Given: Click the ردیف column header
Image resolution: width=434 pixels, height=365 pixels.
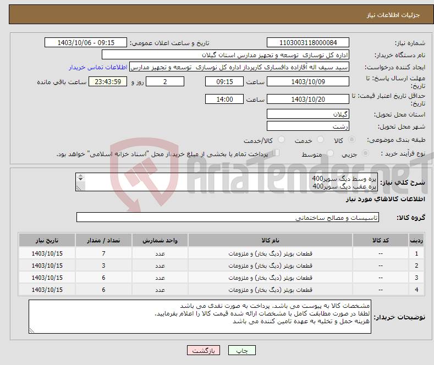Looking at the screenshot, I should 416,240.
